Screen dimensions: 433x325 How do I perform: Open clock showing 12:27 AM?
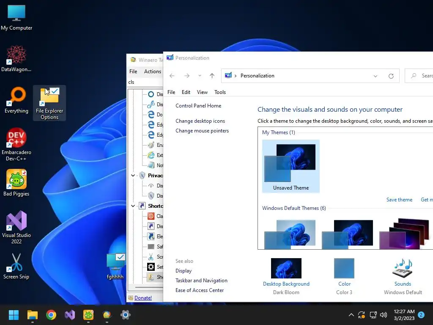pyautogui.click(x=404, y=315)
